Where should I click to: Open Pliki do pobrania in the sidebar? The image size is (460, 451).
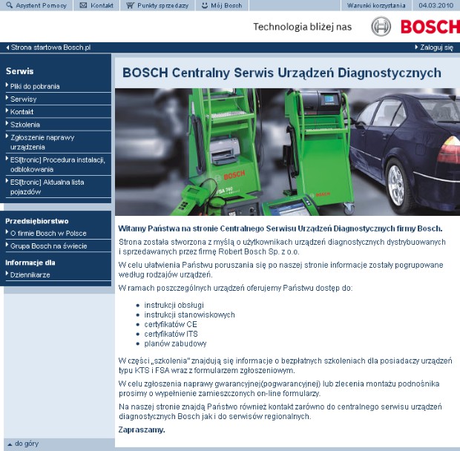(35, 86)
